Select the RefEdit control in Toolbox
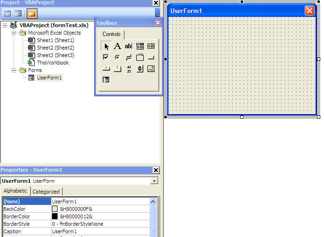Image resolution: width=324 pixels, height=237 pixels. (106, 79)
